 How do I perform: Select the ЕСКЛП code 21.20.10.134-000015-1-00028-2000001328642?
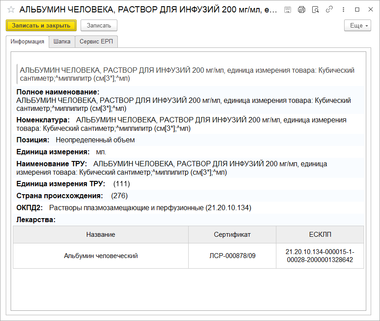[x=320, y=256]
